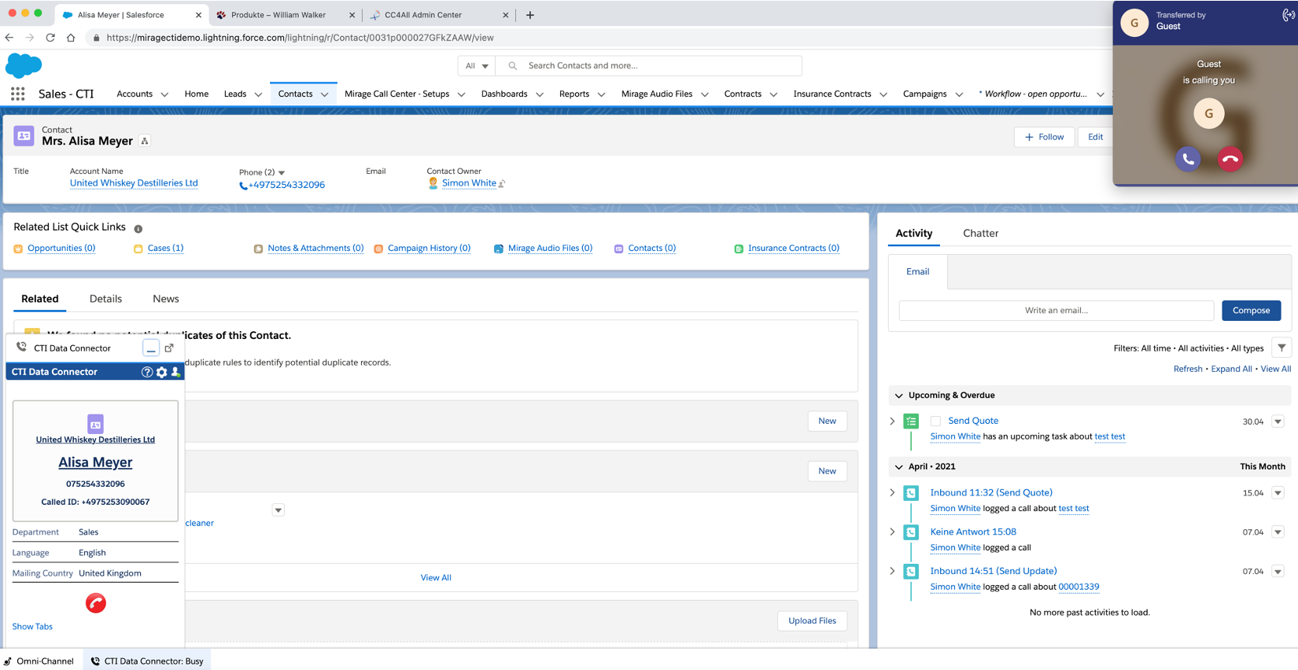The height and width of the screenshot is (670, 1298).
Task: Click the activity filter funnel icon
Action: click(1281, 348)
